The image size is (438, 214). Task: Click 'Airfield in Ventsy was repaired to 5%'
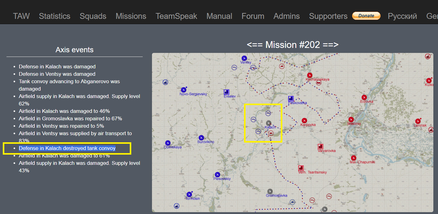(x=61, y=126)
